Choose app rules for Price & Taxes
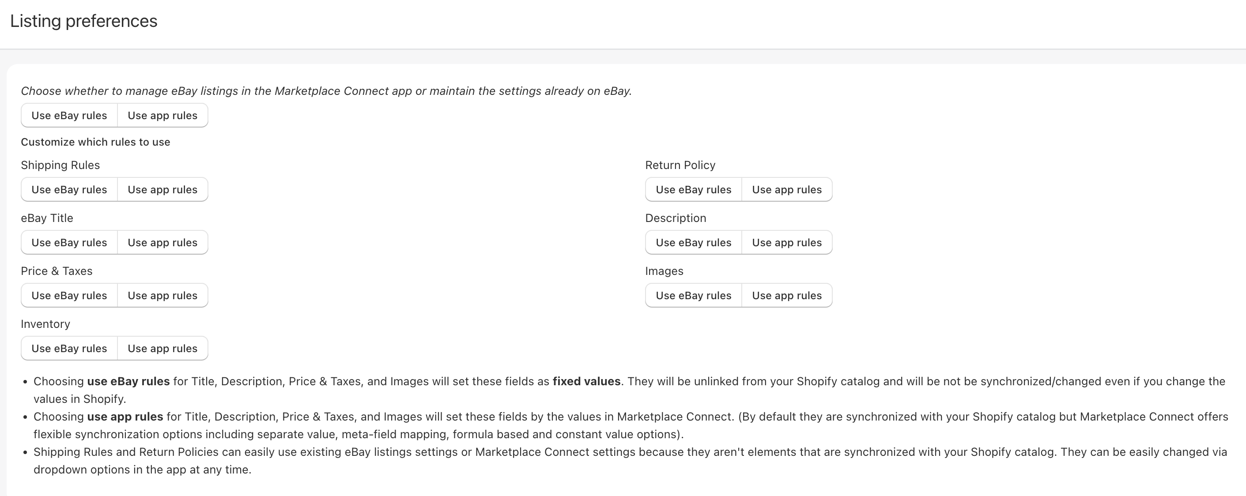1246x496 pixels. (162, 295)
